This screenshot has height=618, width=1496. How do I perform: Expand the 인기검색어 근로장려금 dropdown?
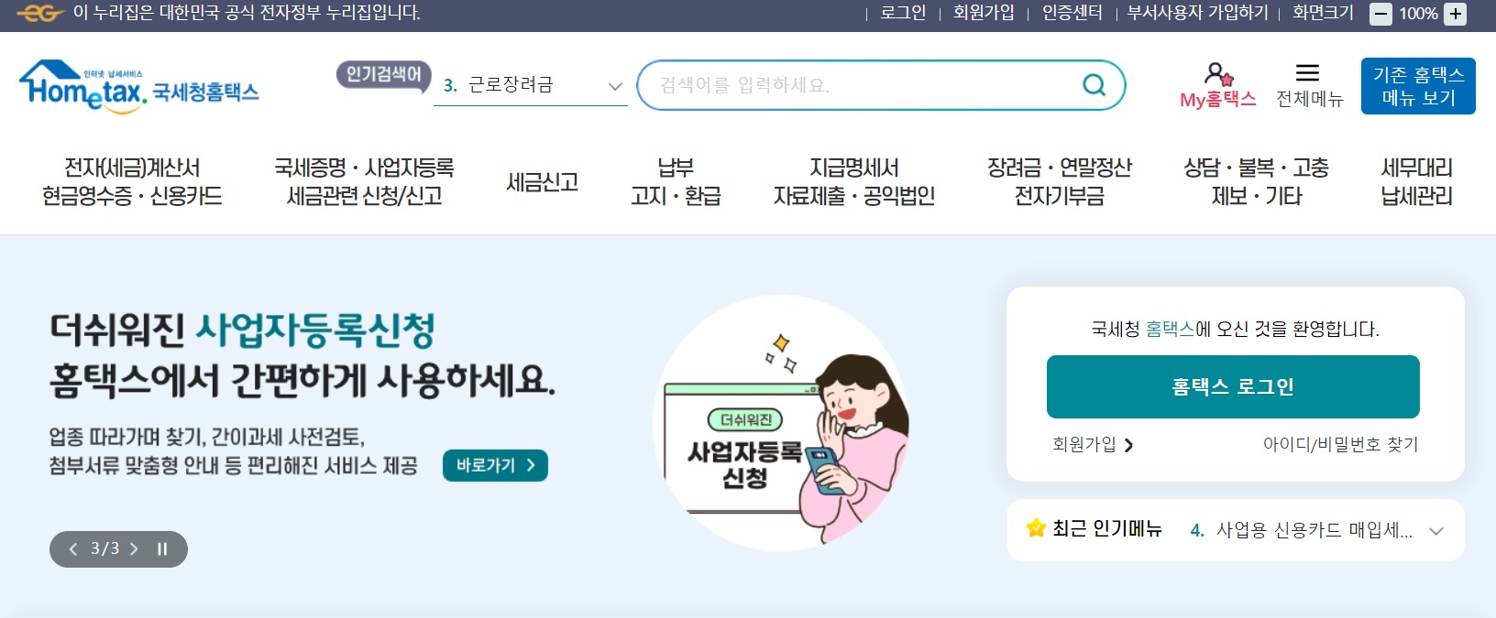click(x=615, y=86)
